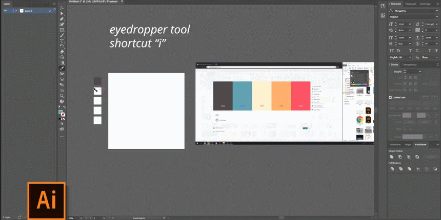This screenshot has height=220, width=441.
Task: Open the Regular font style dropdown
Action: pos(437,17)
